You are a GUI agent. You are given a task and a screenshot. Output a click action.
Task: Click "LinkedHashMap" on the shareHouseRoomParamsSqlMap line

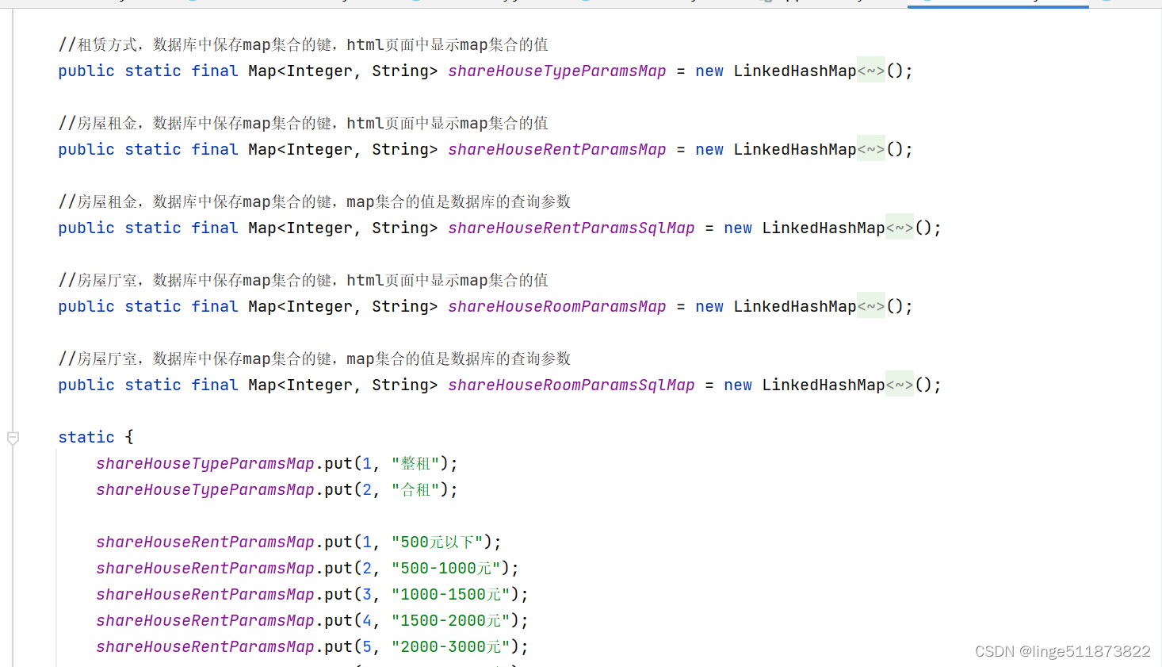click(824, 385)
